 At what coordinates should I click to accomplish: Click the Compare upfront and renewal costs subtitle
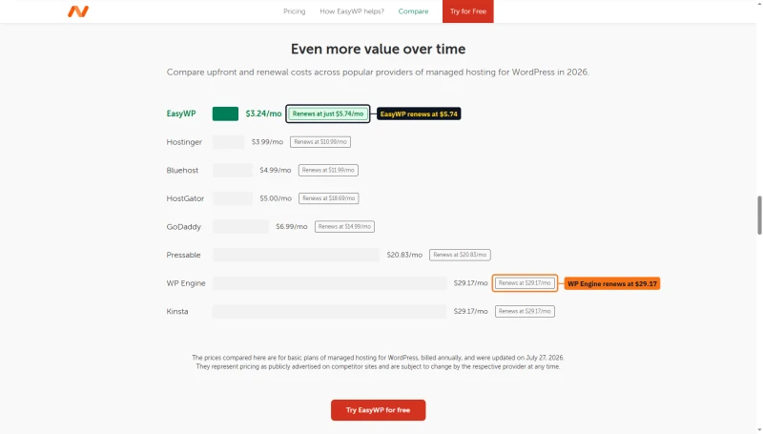(378, 72)
